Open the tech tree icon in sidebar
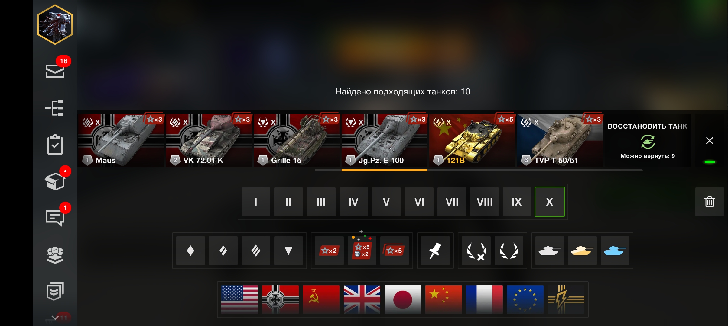 click(55, 108)
